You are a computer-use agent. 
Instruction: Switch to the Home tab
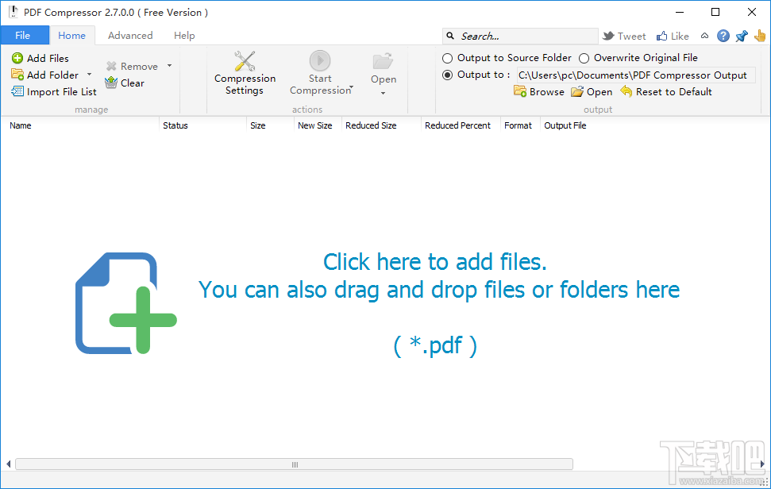click(71, 36)
